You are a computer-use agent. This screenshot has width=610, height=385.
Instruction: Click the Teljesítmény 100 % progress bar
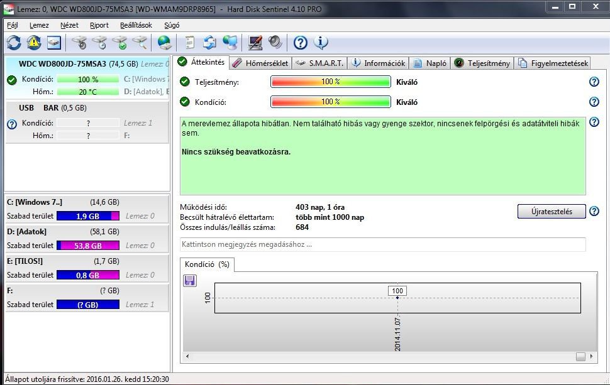coord(331,82)
